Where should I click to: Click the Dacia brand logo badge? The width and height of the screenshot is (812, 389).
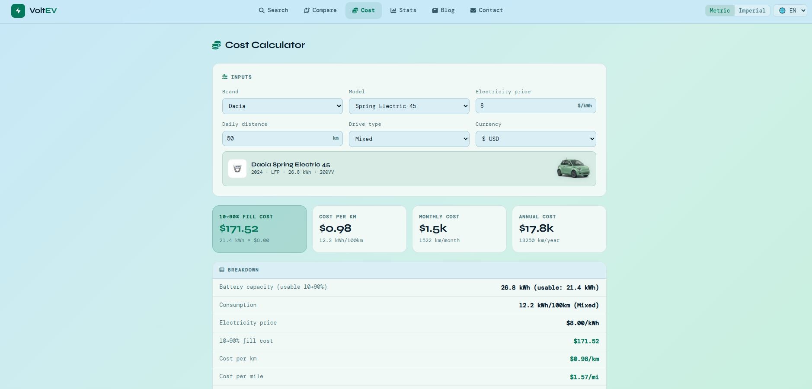pos(237,169)
